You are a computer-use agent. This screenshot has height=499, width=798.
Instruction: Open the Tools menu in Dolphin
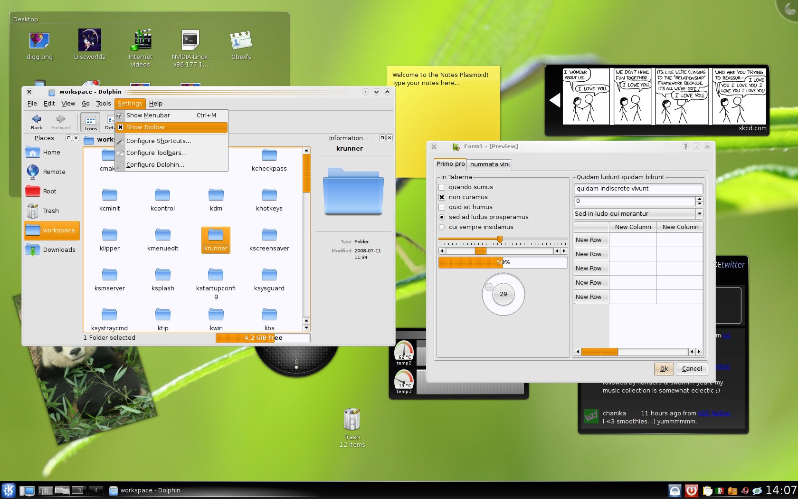[x=104, y=104]
